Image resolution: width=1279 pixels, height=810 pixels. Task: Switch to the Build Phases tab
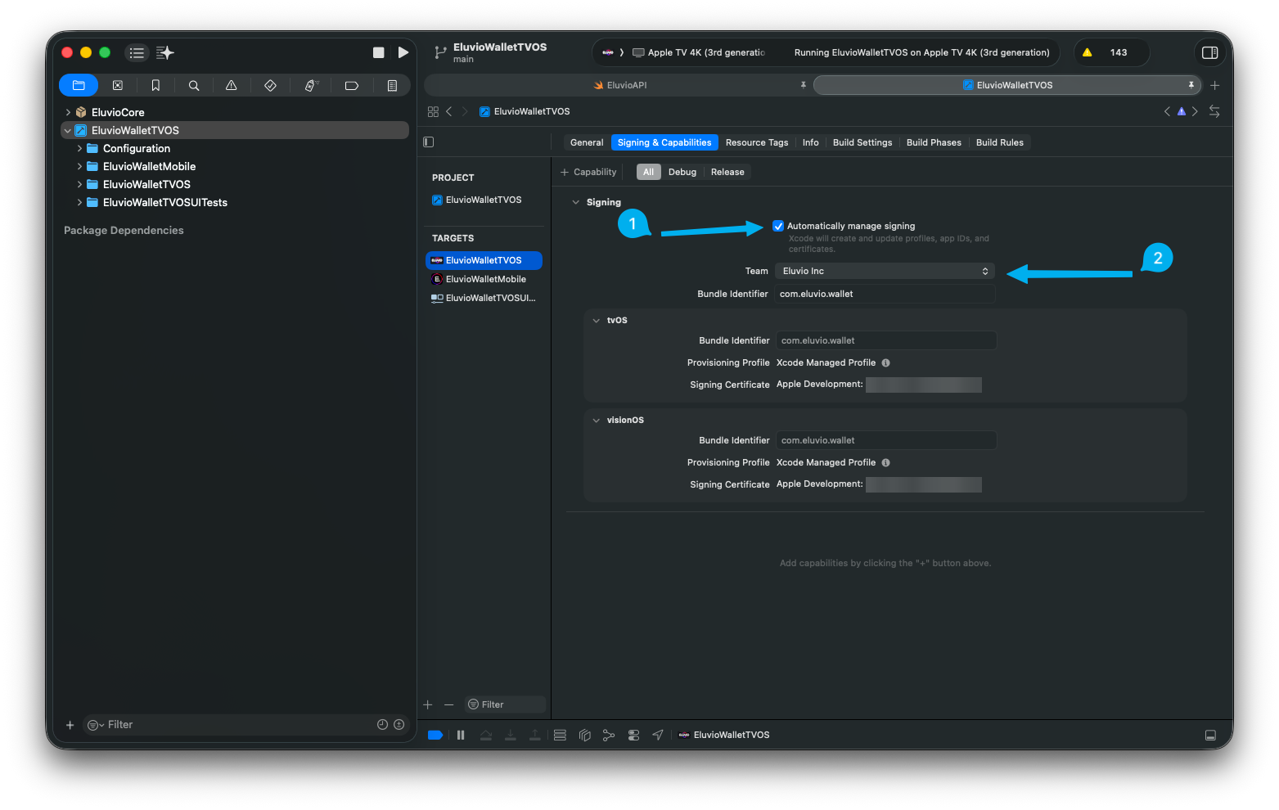pos(934,142)
